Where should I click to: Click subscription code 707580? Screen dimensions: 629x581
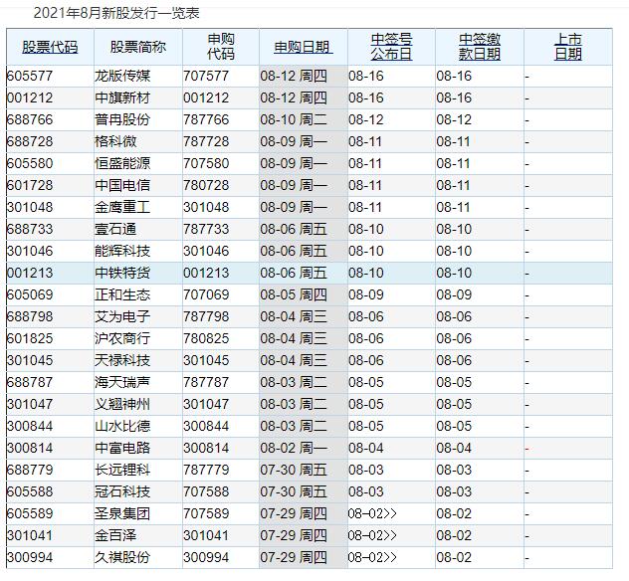pos(206,163)
